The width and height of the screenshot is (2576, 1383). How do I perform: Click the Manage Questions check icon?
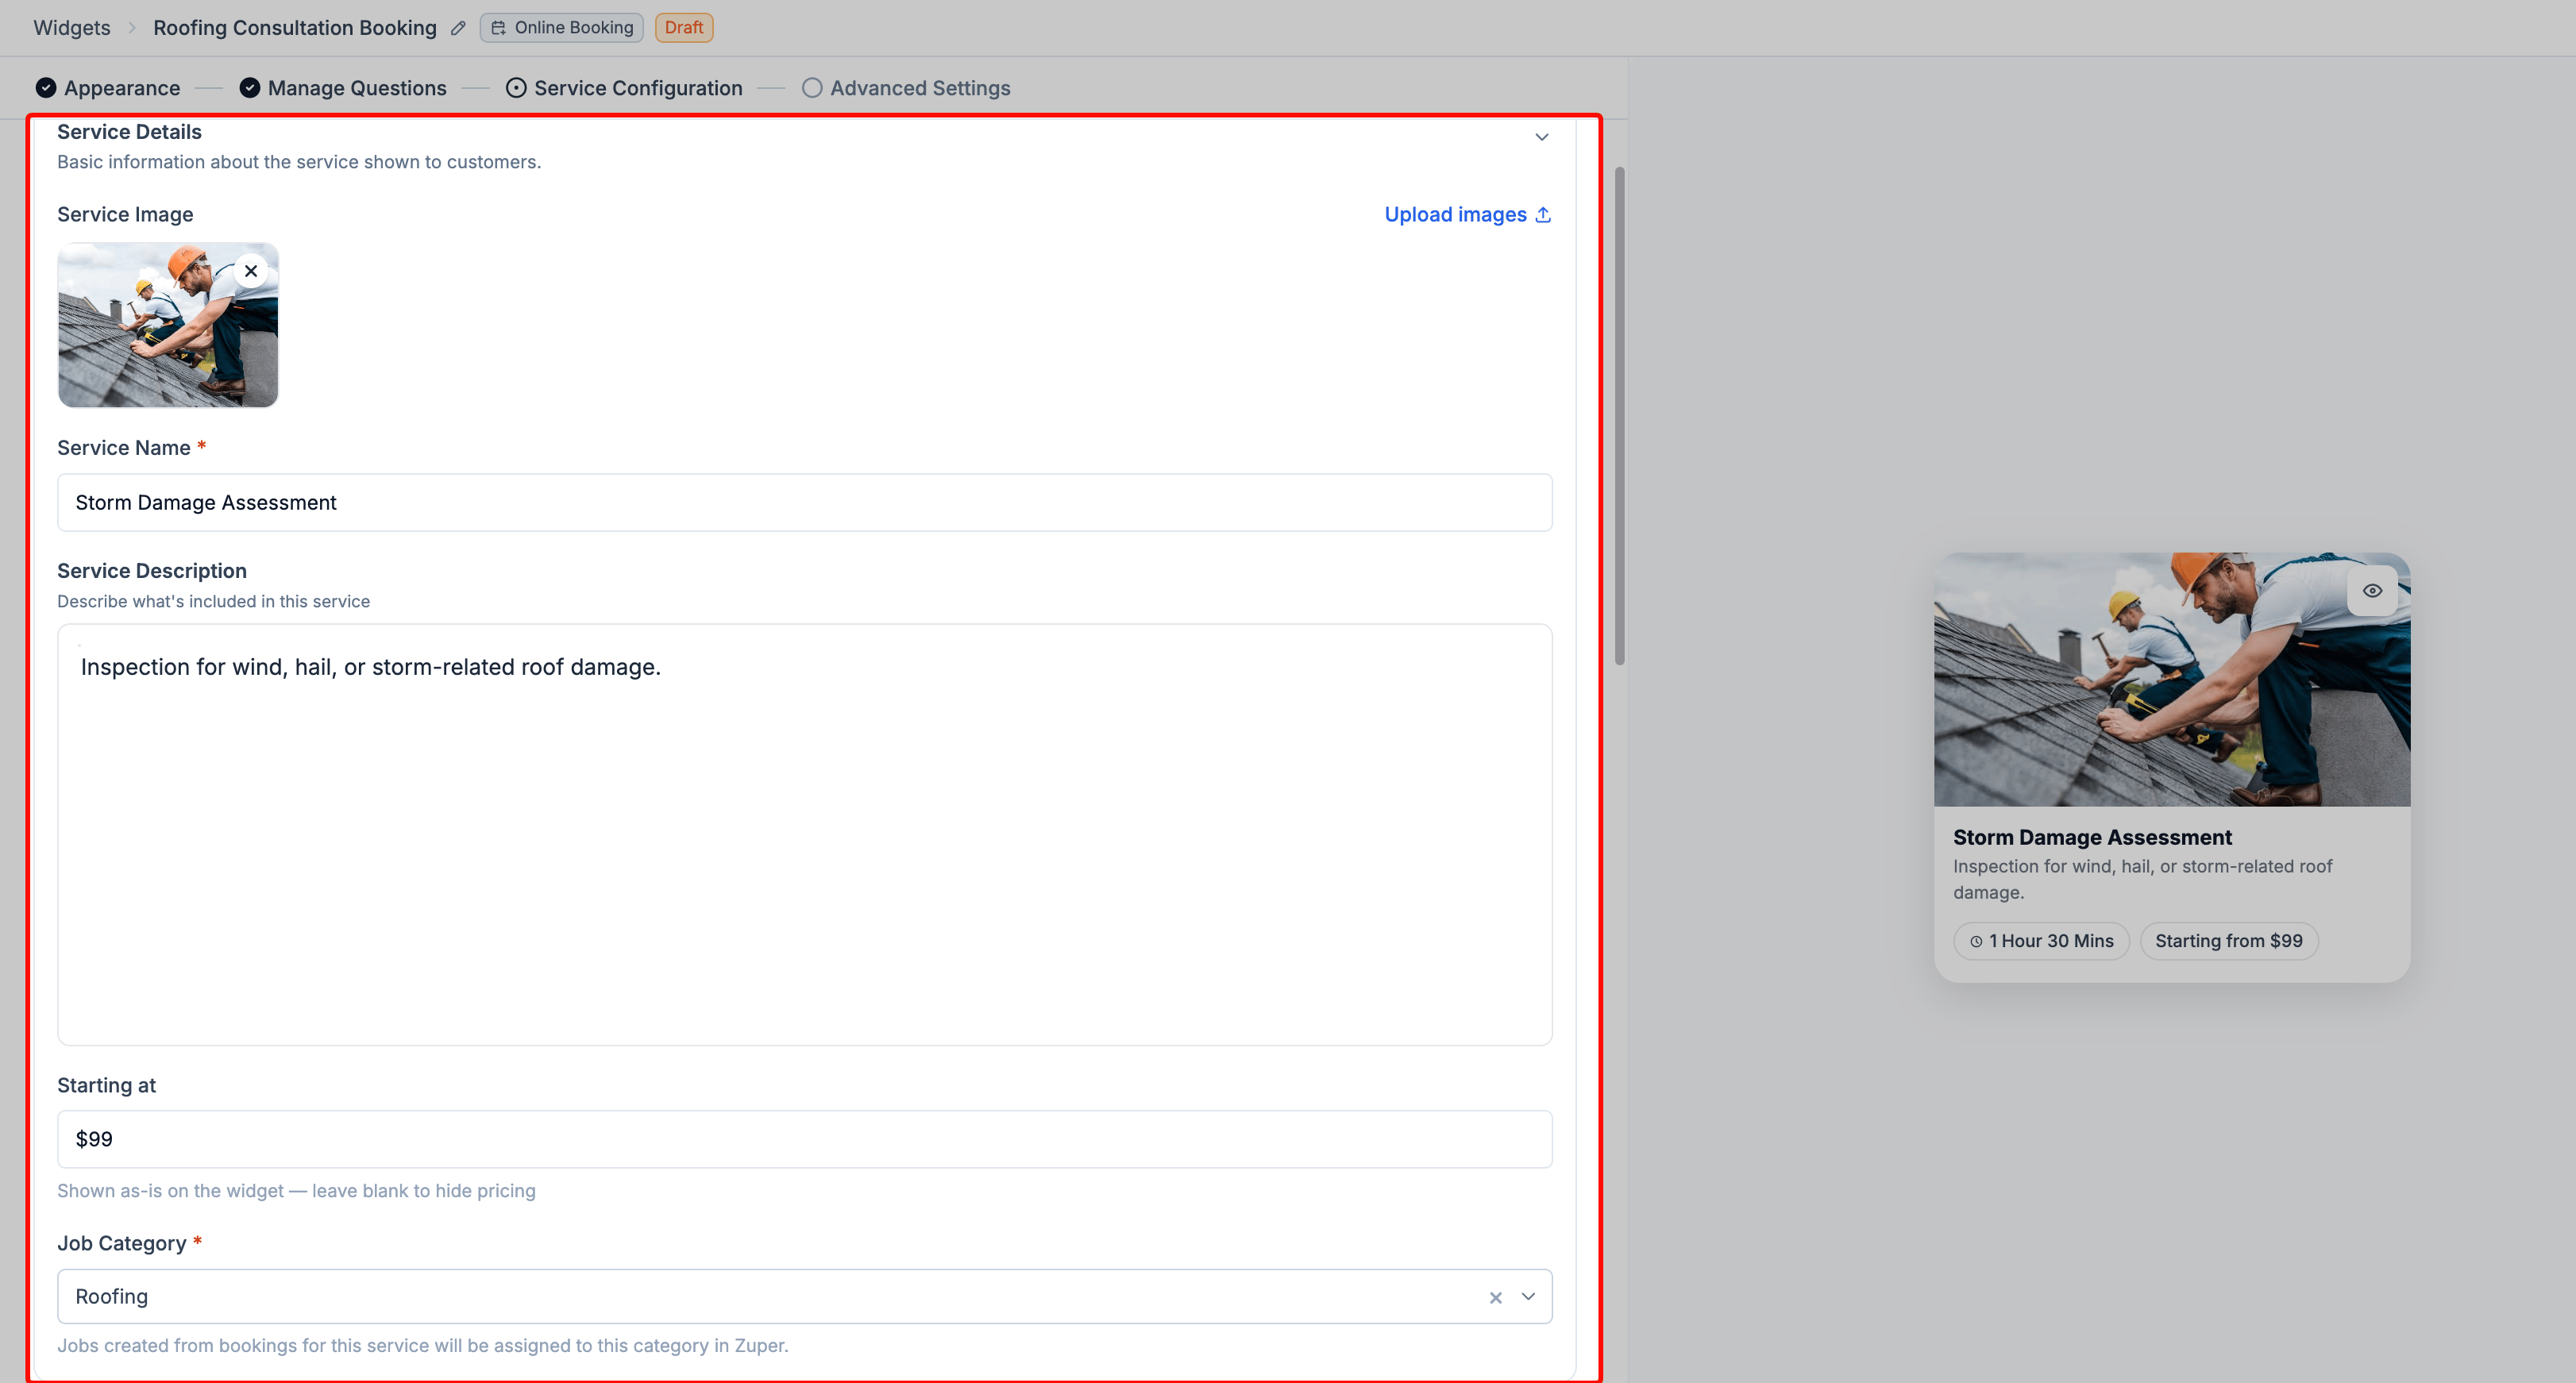(x=250, y=88)
